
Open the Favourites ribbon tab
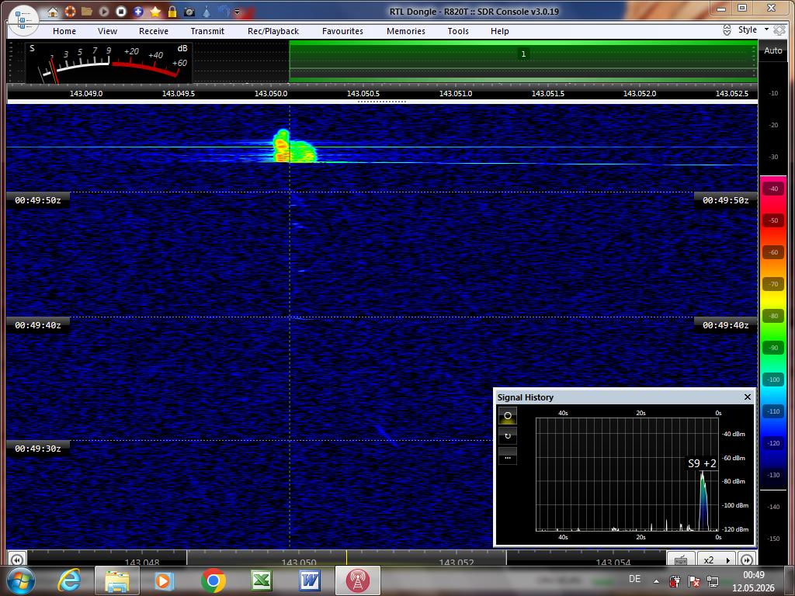pos(342,31)
